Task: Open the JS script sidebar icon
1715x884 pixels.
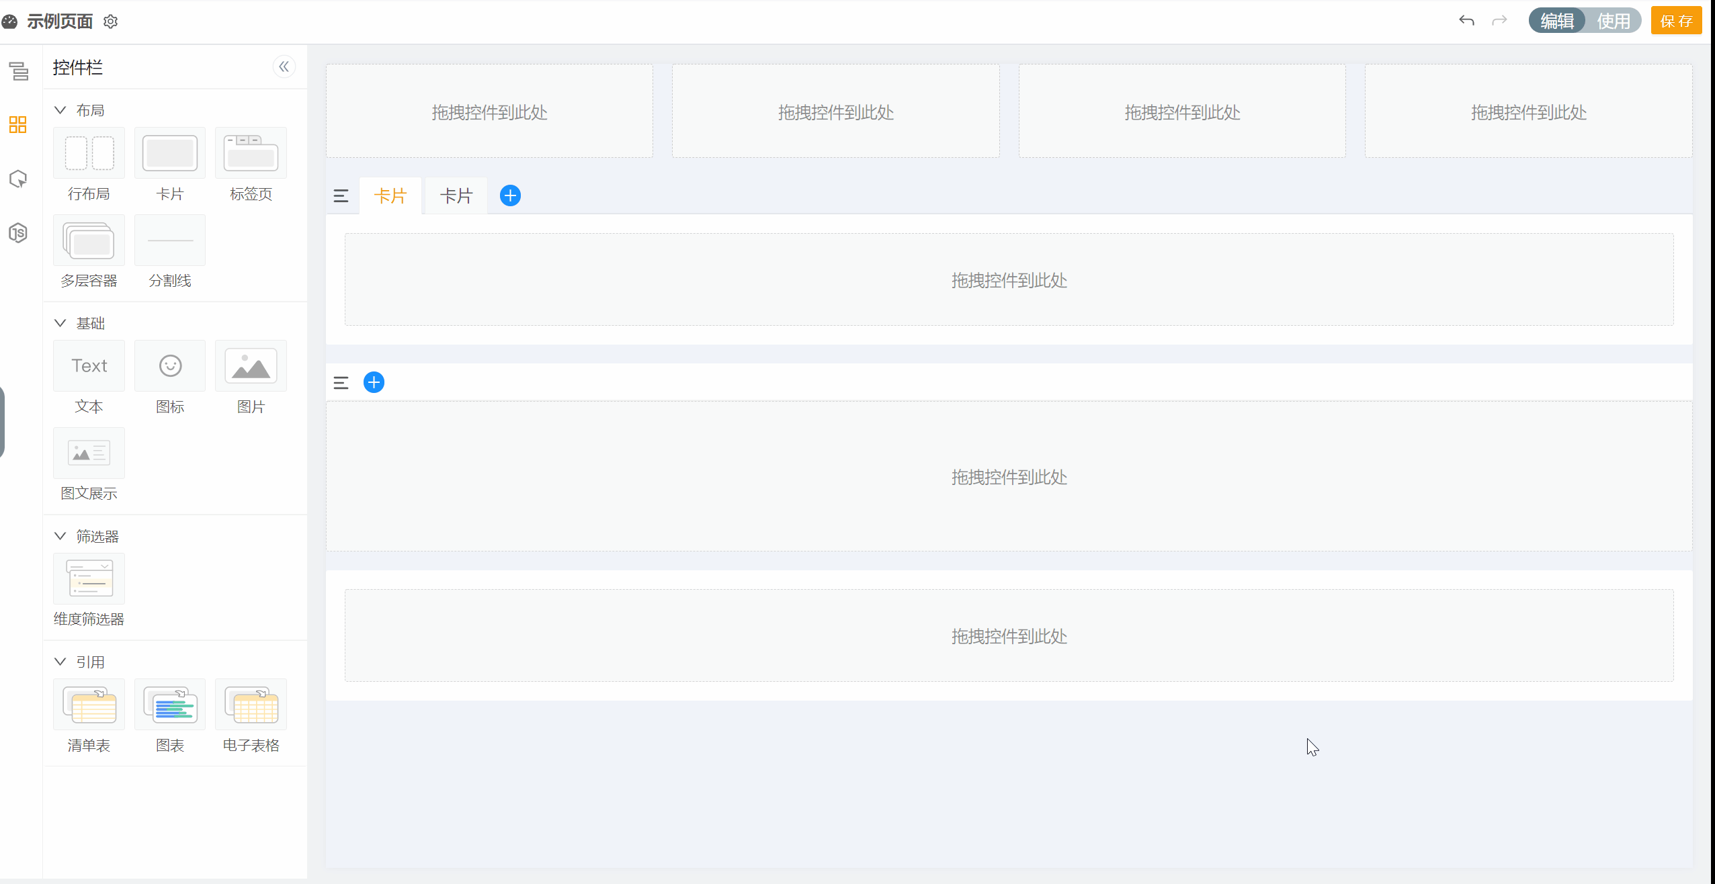Action: coord(18,233)
